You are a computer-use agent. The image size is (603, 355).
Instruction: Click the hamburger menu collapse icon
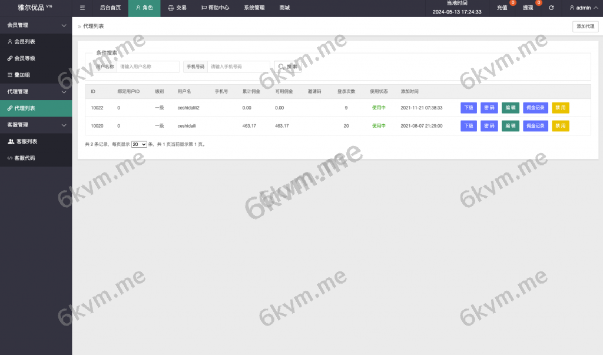click(82, 8)
